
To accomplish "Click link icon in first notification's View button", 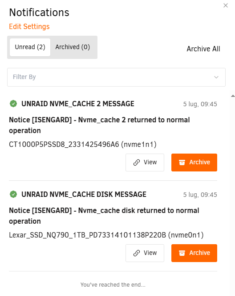I will coord(137,163).
